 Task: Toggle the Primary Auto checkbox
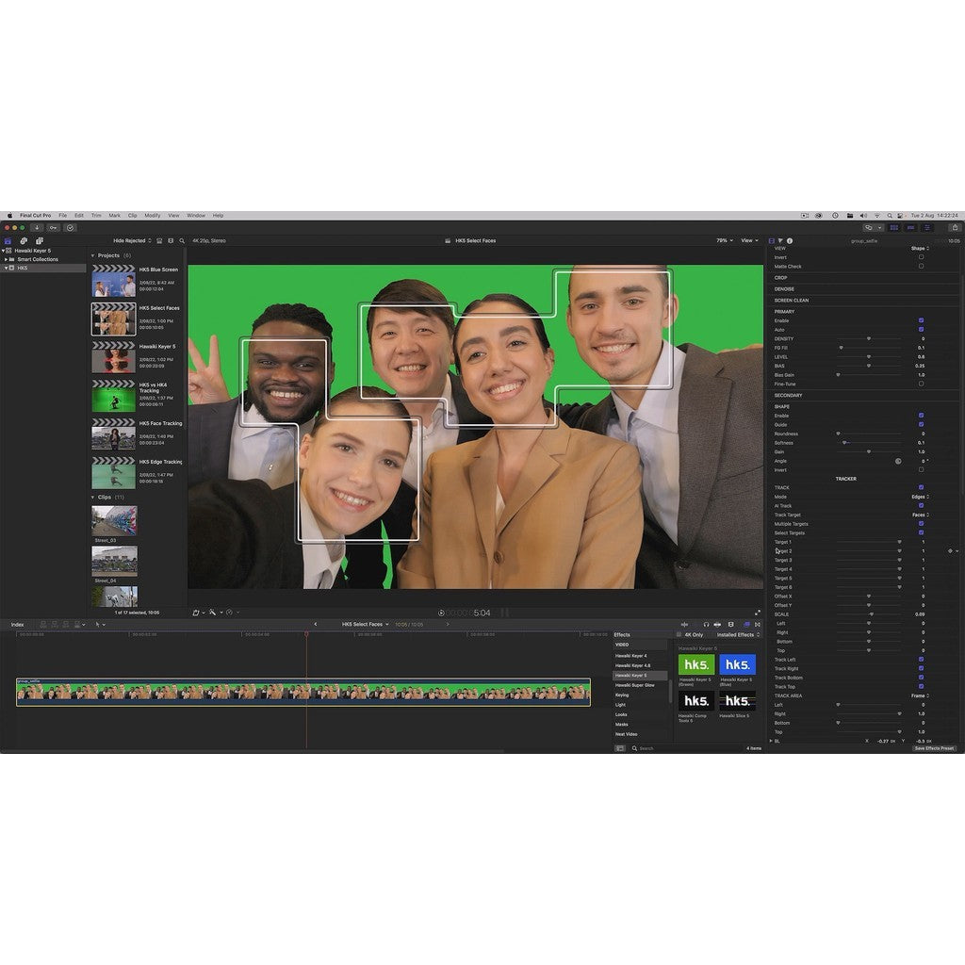[922, 330]
